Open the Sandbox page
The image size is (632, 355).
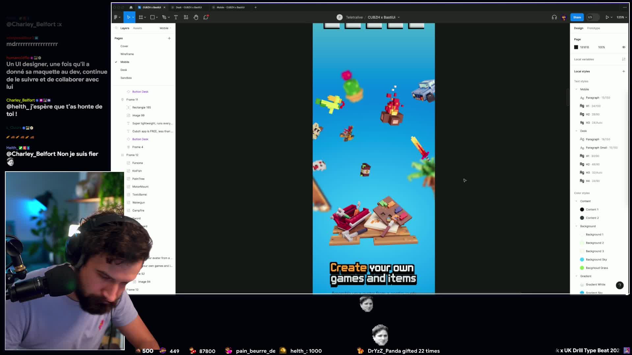point(126,78)
